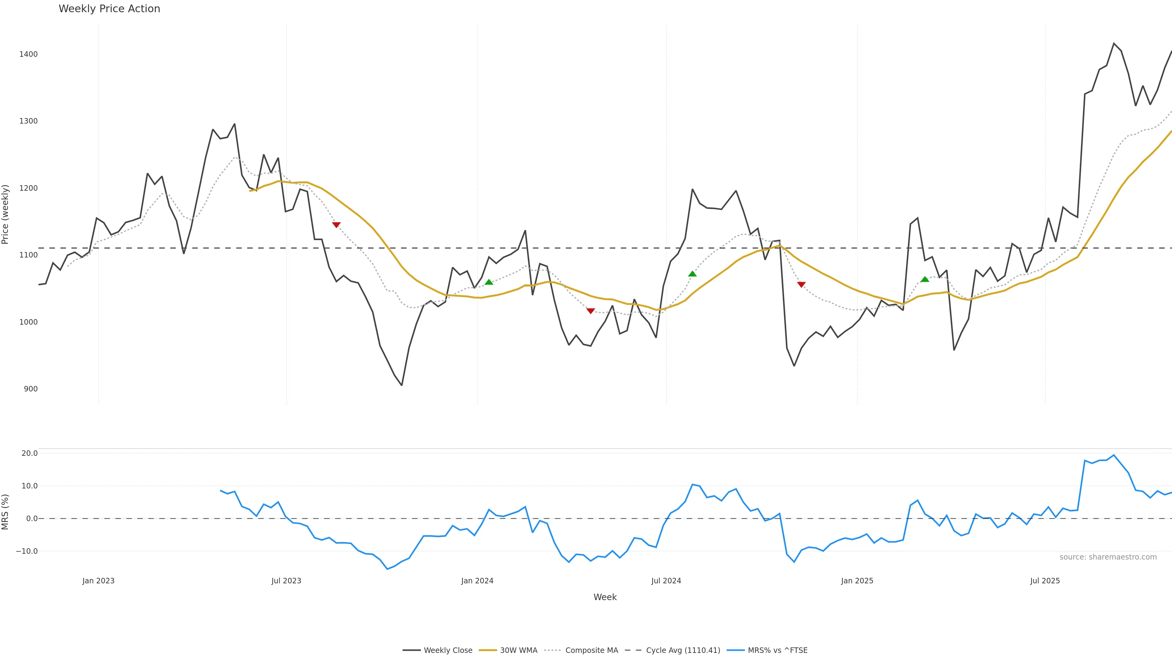This screenshot has width=1172, height=659.
Task: Toggle Composite MA legend item
Action: (591, 650)
